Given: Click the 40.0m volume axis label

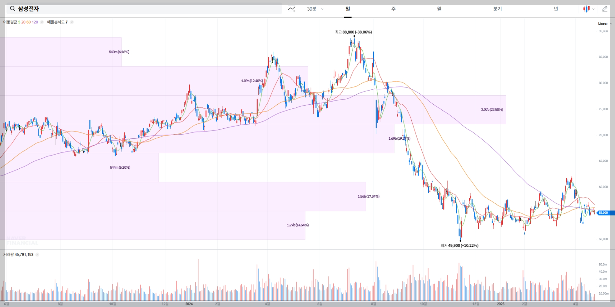Looking at the screenshot, I should [x=603, y=272].
